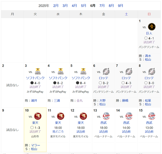Open ソフトバンク team link on June 5
162x154 pixels.
[x=81, y=78]
